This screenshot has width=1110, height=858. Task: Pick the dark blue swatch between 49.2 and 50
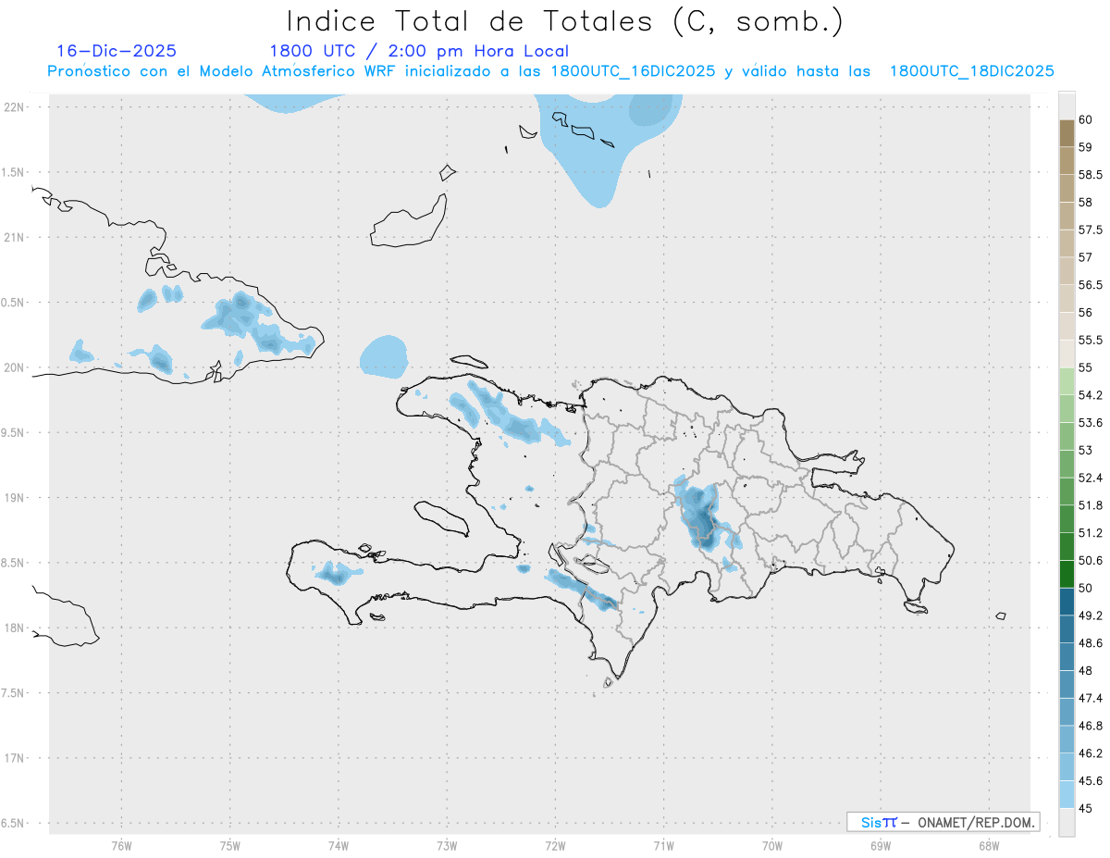1067,602
